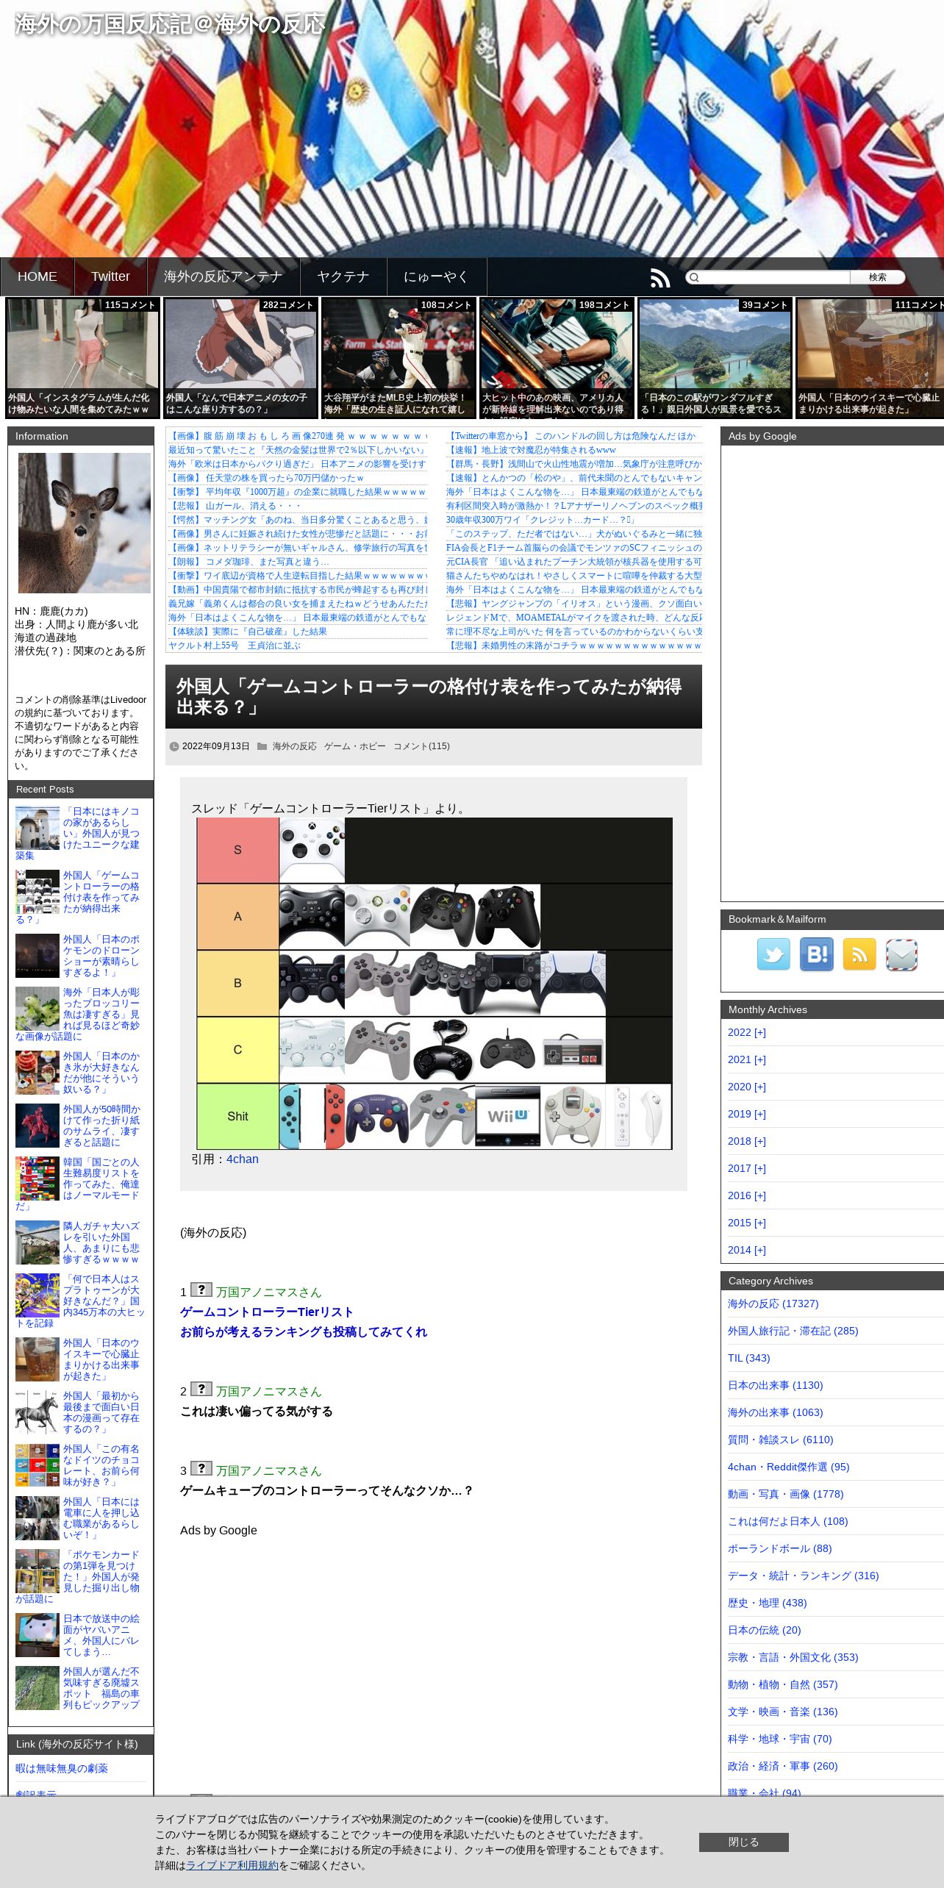Expand the 2015 monthly archive
The image size is (944, 1888).
pos(747,1223)
